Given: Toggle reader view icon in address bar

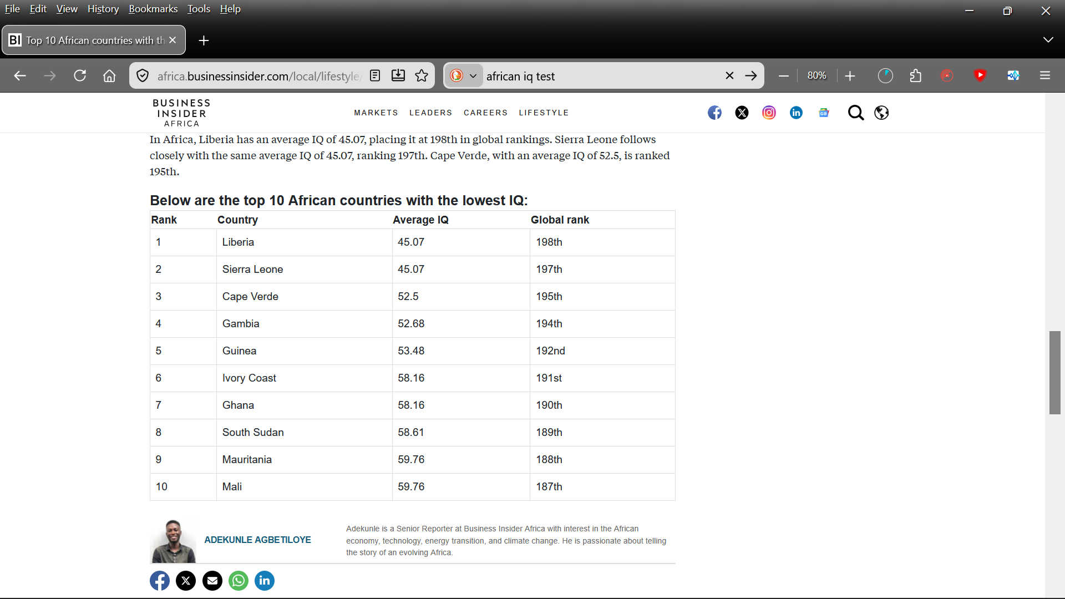Looking at the screenshot, I should click(375, 75).
